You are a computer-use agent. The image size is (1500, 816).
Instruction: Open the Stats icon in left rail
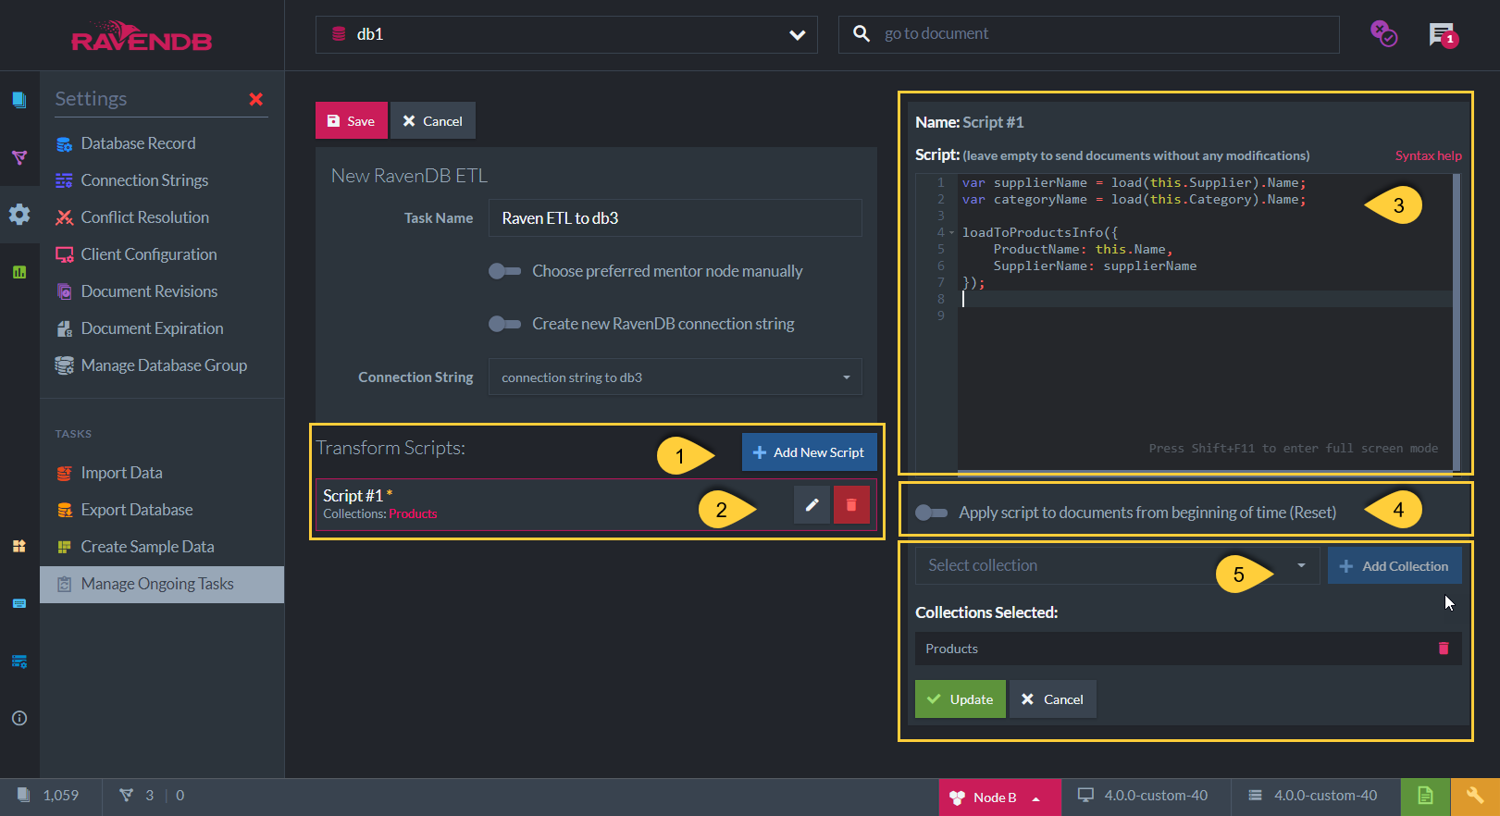pos(19,272)
